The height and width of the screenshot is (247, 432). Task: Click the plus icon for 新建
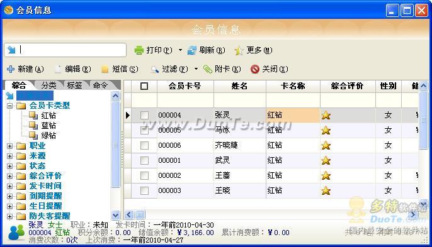click(x=11, y=69)
